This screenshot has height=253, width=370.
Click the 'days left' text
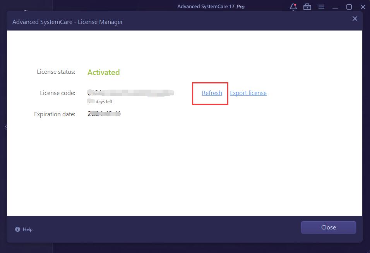tap(104, 102)
